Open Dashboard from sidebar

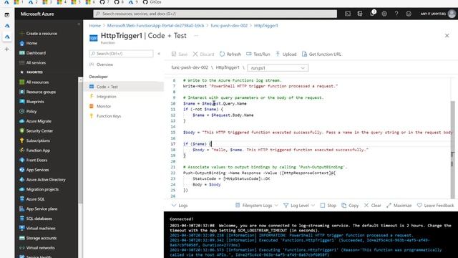point(32,53)
